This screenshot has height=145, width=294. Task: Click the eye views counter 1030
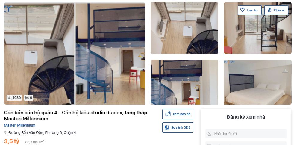14,98
